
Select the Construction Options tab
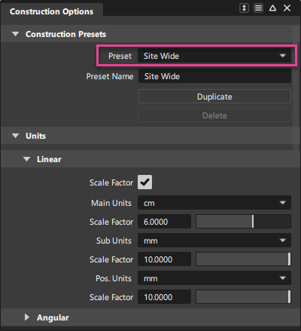pyautogui.click(x=52, y=11)
